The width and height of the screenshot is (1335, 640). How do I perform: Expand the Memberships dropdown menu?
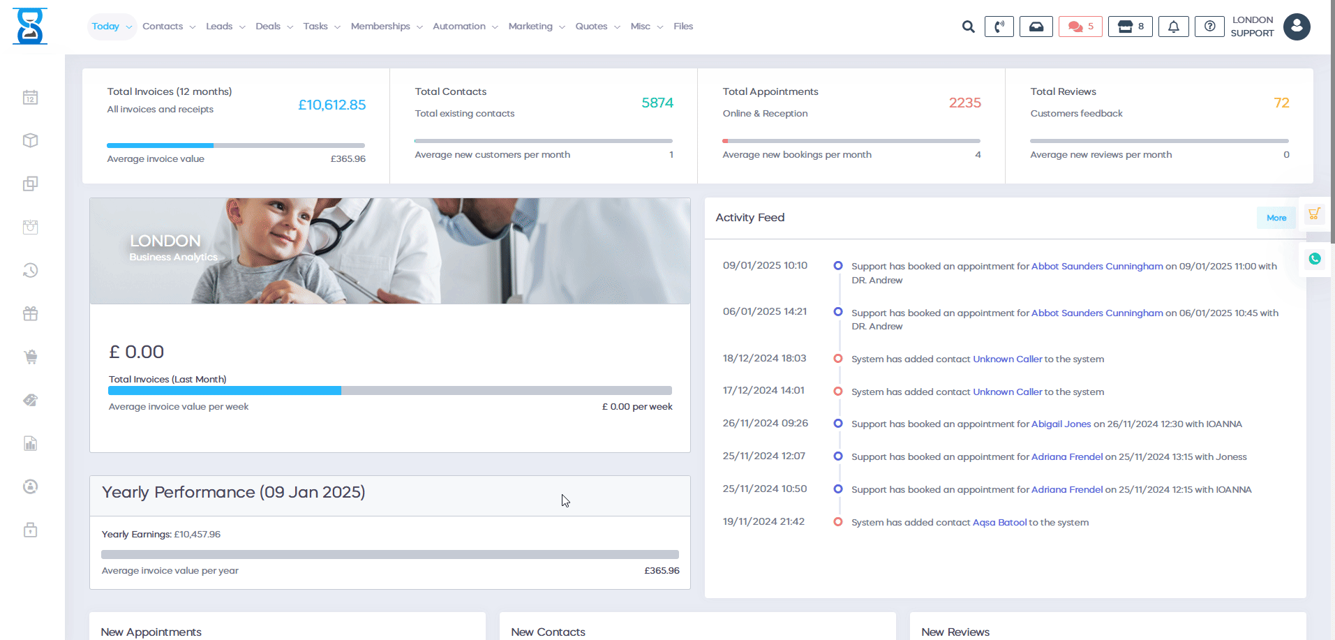[386, 27]
